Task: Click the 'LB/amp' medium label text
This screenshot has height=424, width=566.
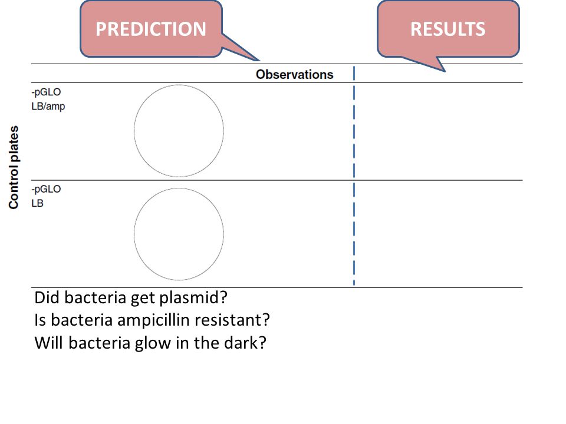Action: click(x=48, y=107)
